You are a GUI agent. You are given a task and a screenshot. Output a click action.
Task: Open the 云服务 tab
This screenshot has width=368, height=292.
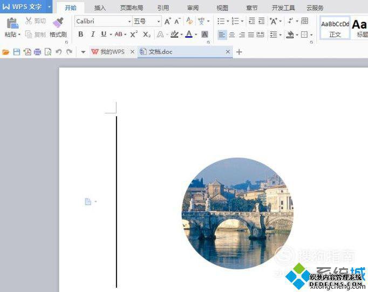[315, 8]
